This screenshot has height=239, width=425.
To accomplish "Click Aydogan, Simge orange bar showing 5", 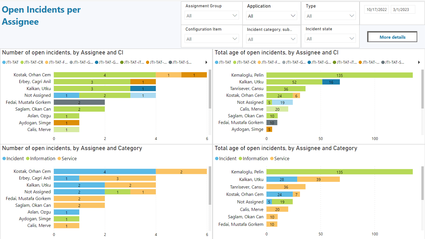I will 269,129.
